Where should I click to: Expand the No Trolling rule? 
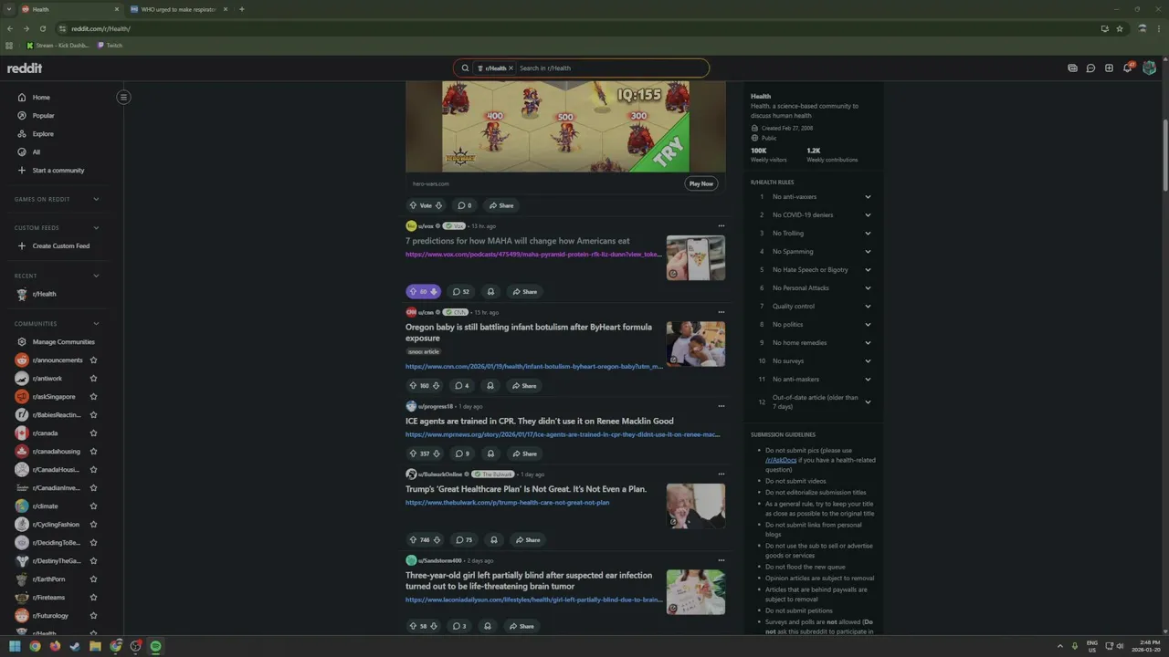coord(868,234)
